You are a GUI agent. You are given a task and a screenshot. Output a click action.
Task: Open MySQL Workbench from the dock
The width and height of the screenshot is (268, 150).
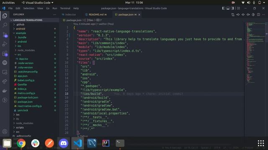[x=92, y=143]
